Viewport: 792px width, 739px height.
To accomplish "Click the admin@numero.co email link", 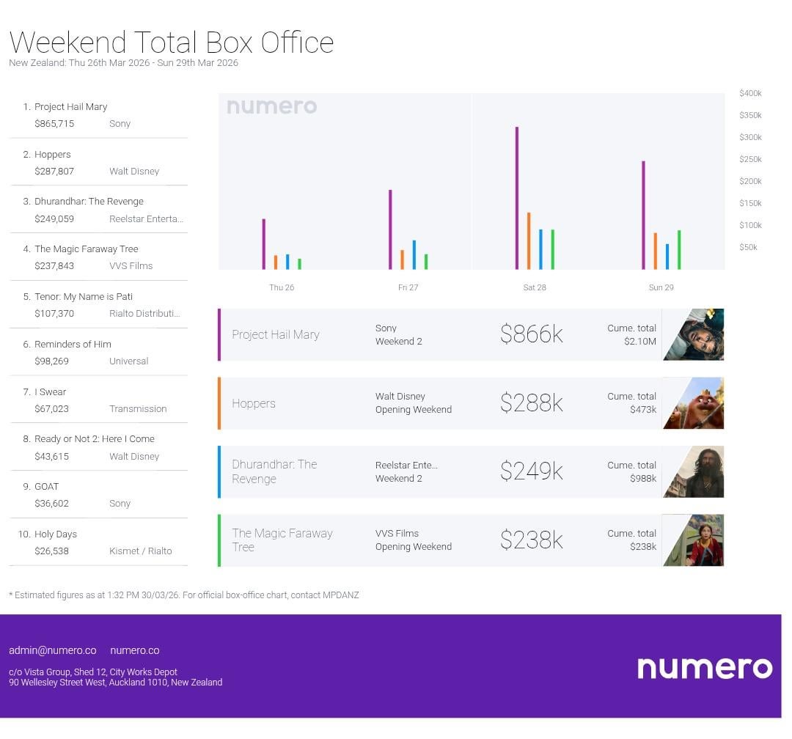I will (53, 650).
